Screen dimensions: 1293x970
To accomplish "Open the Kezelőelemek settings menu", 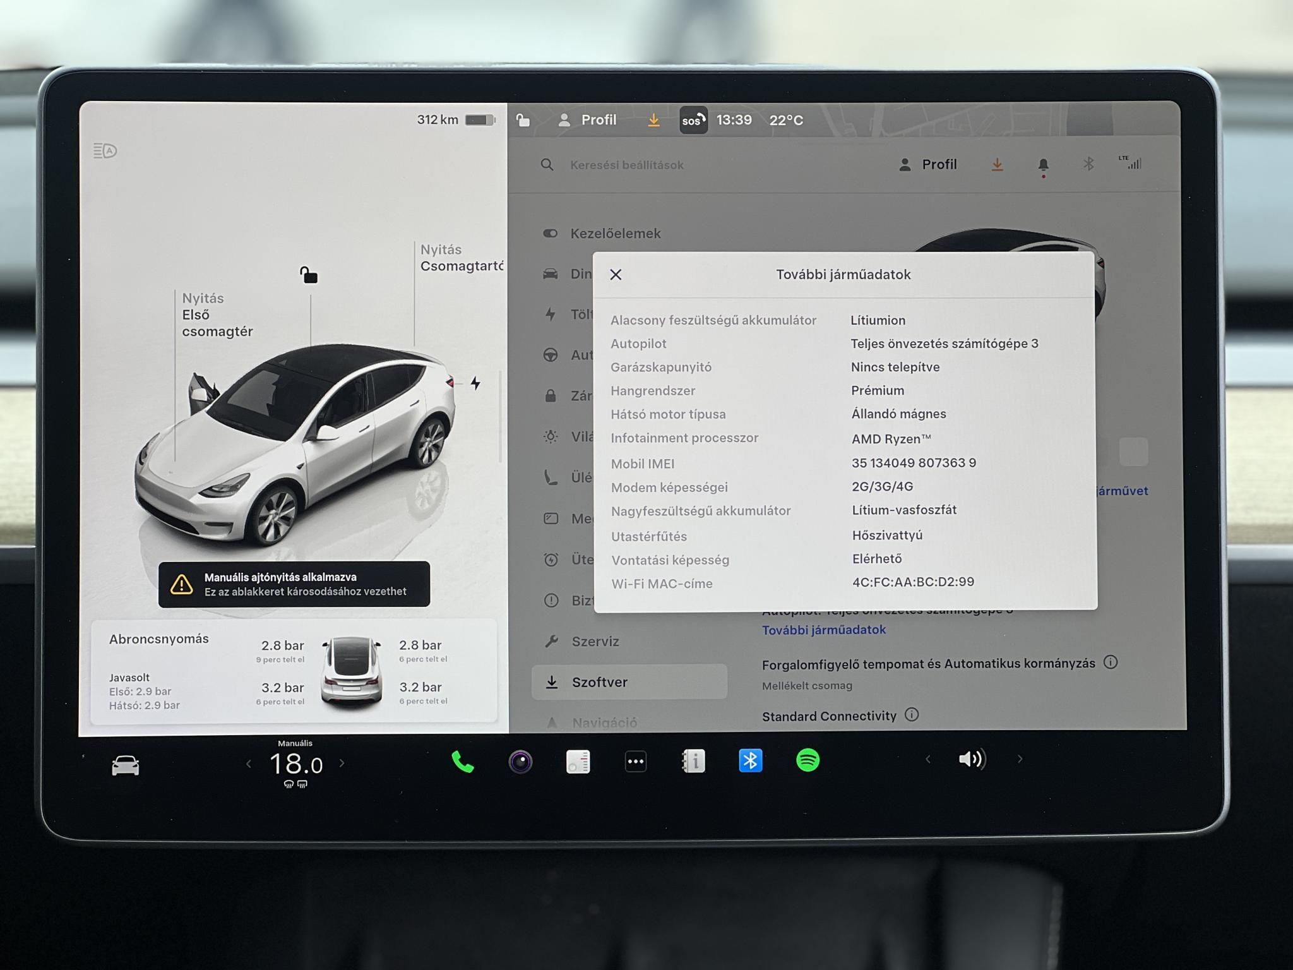I will [x=602, y=234].
